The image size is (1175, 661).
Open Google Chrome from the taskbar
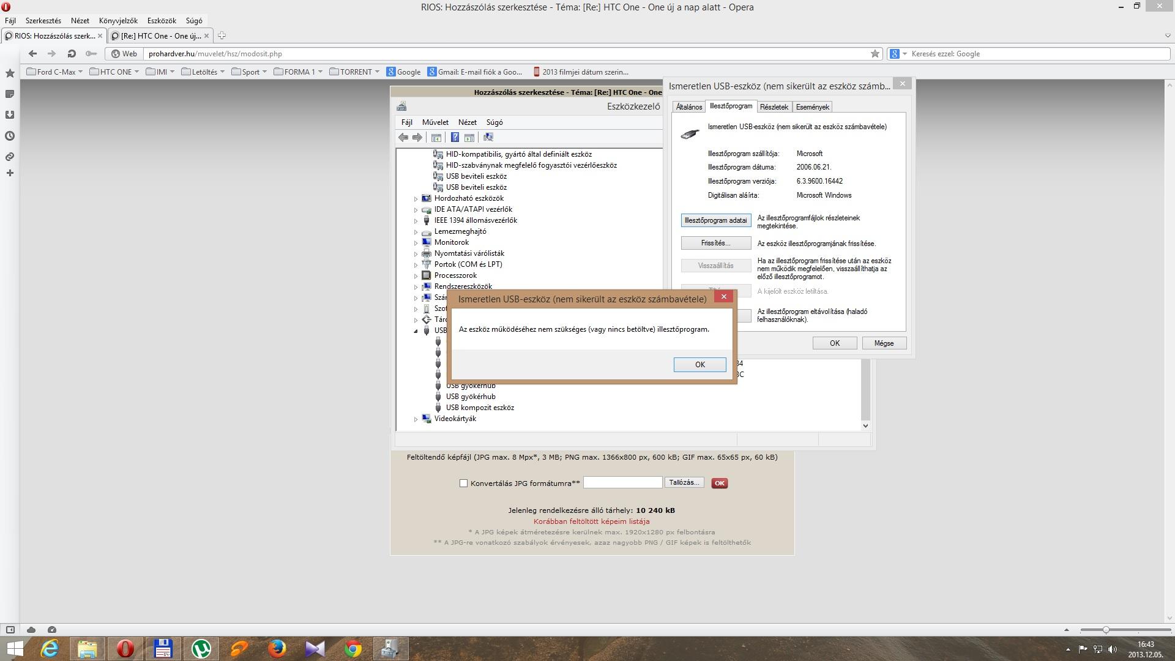pyautogui.click(x=352, y=649)
